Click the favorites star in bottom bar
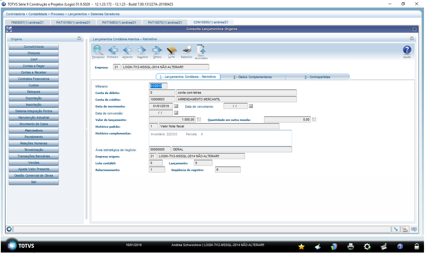This screenshot has height=254, width=426. click(301, 246)
